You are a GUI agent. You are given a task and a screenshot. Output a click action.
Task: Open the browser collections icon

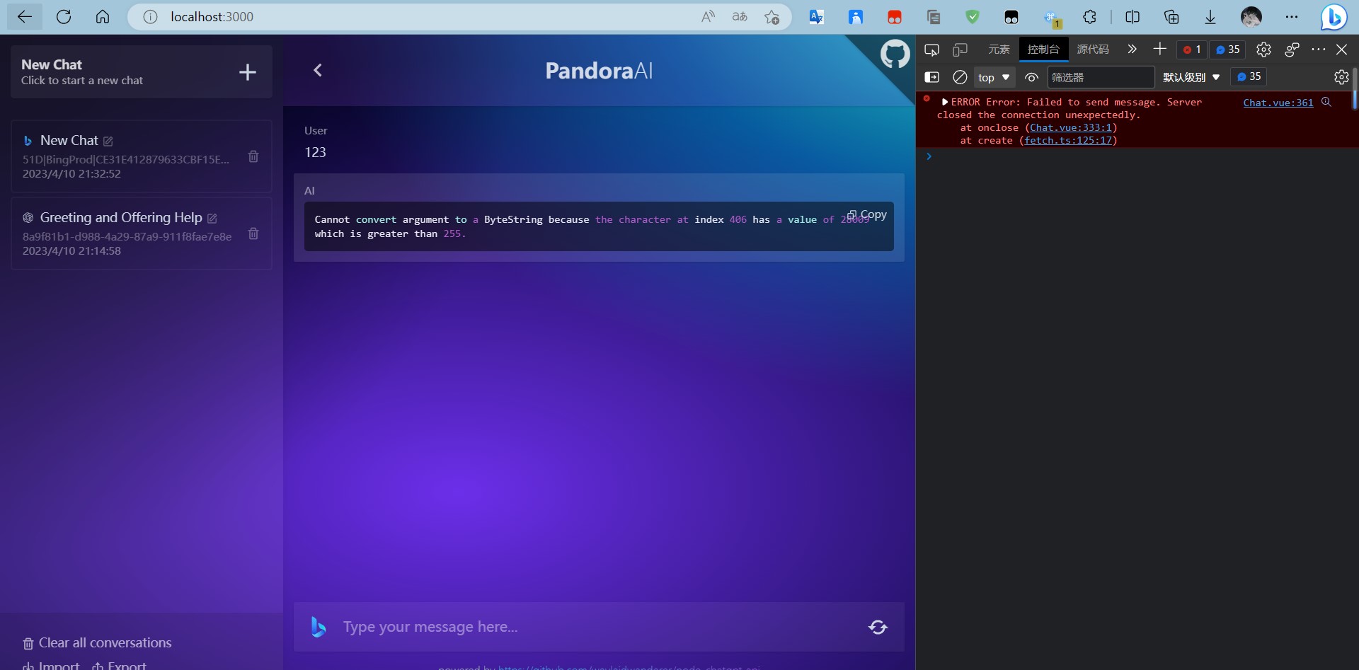[1171, 17]
